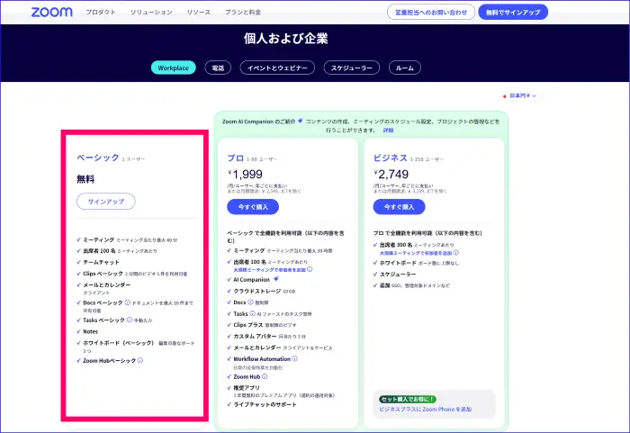Click the Zoom logo
630x433 pixels.
[x=52, y=12]
